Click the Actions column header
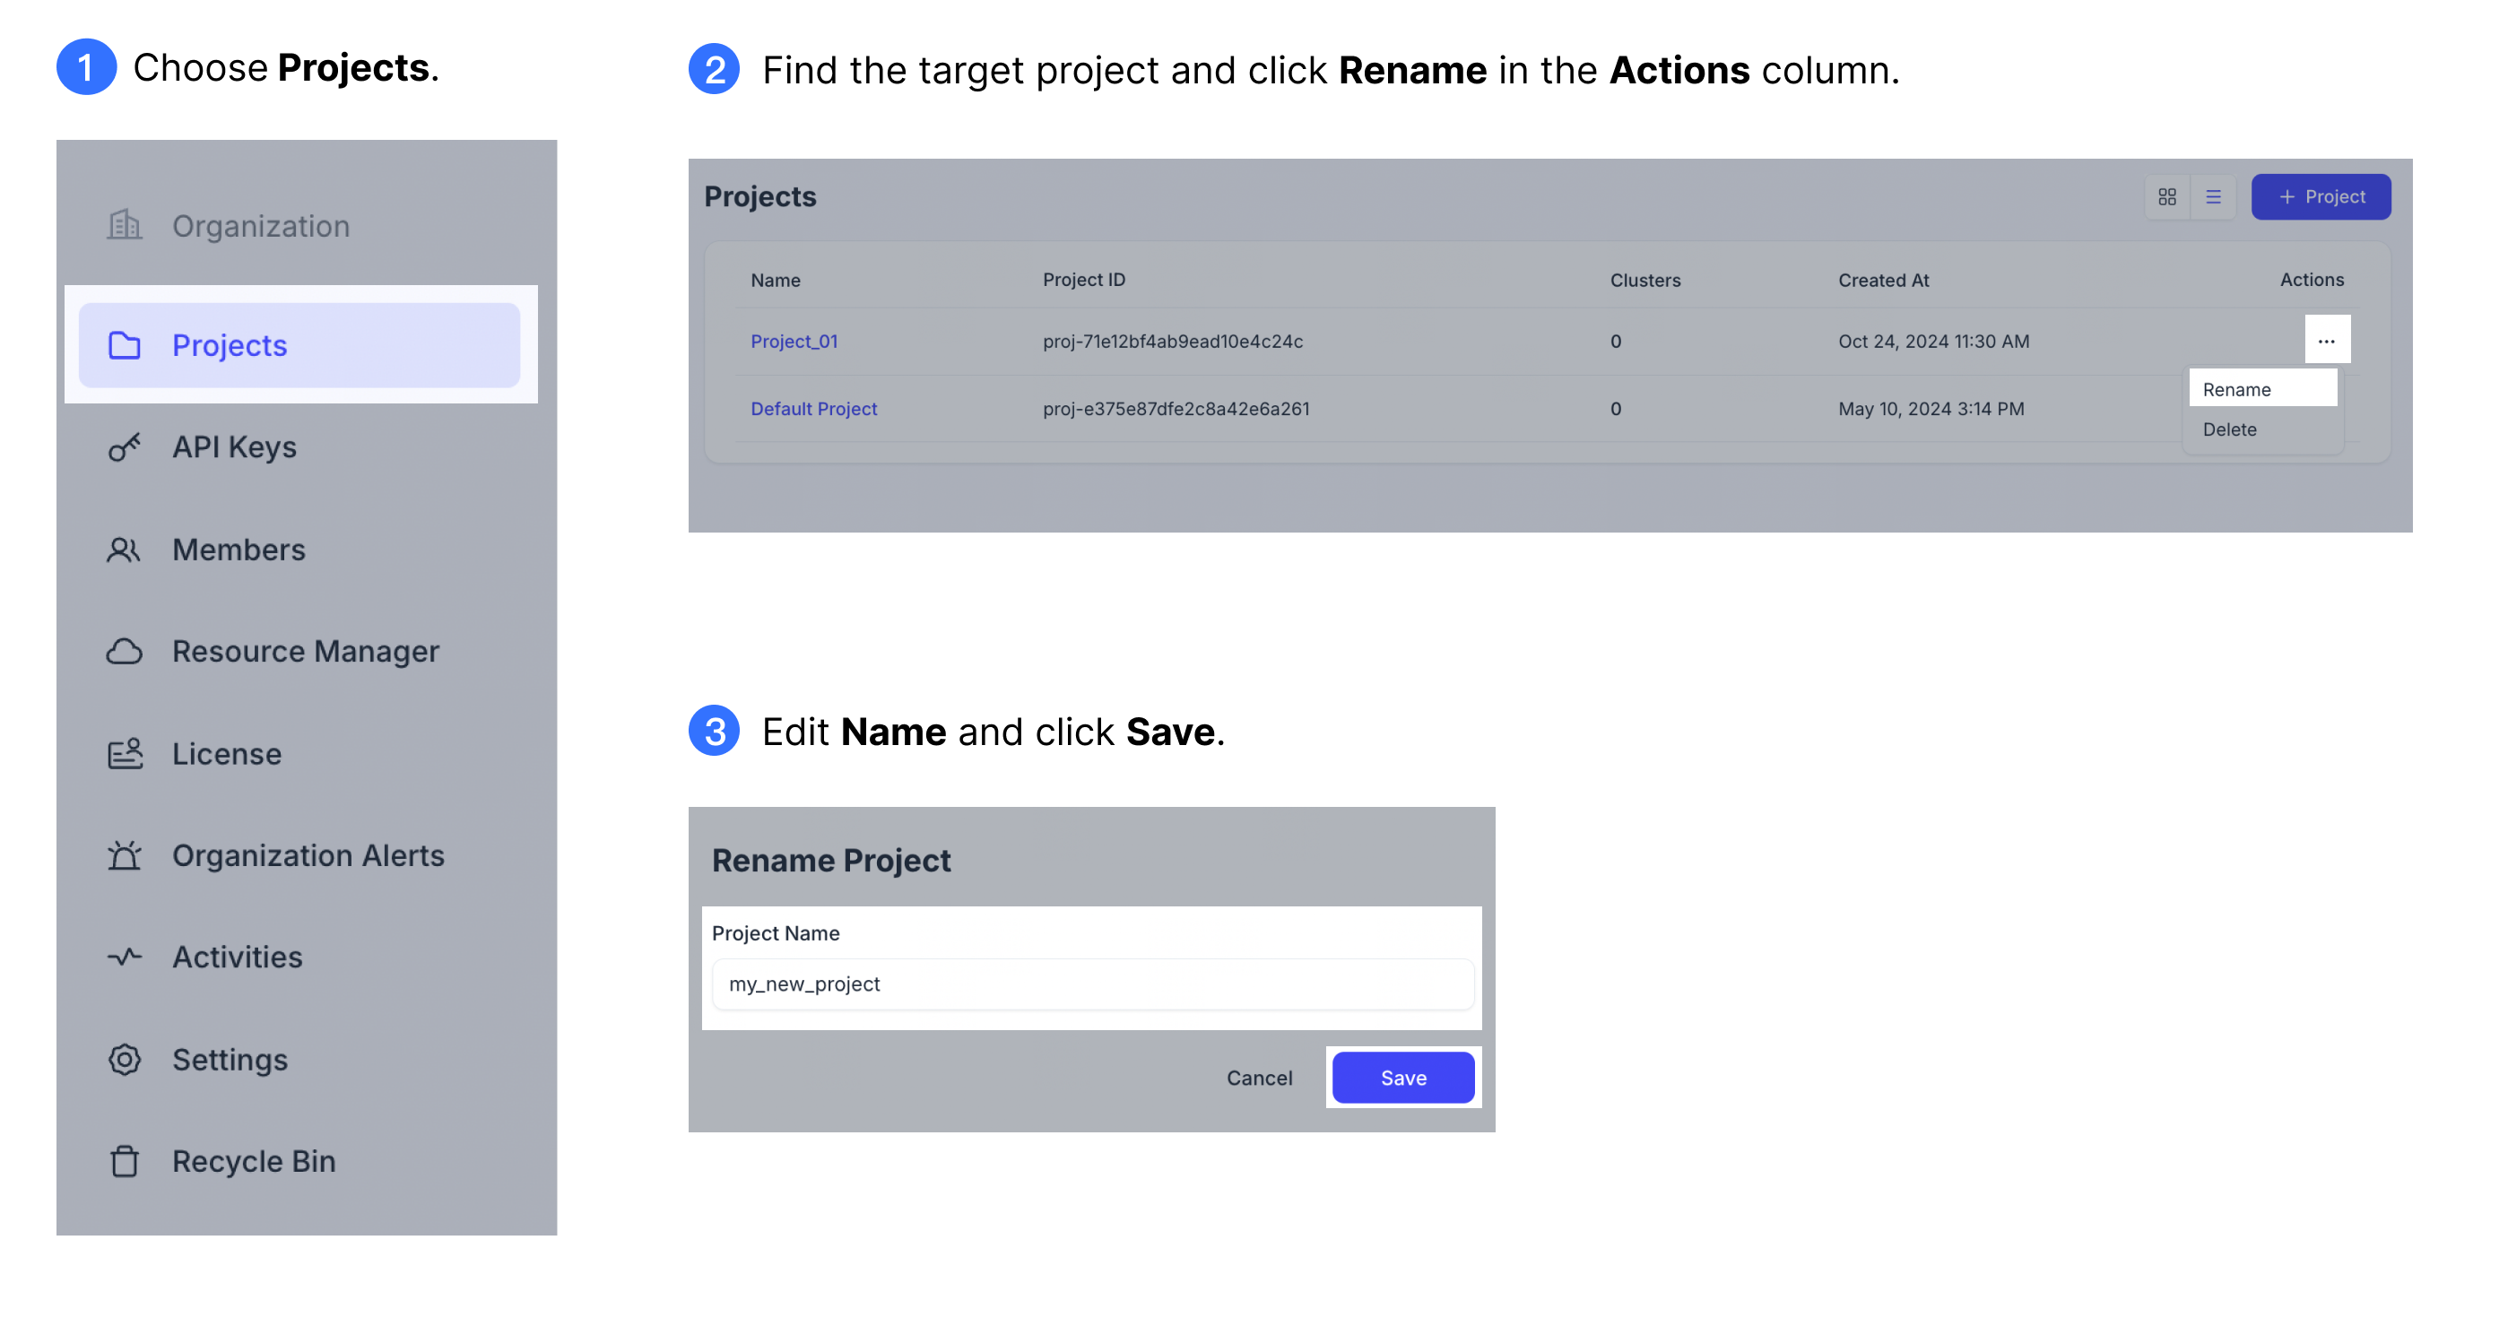Screen dimensions: 2499x1326 [x=2311, y=280]
